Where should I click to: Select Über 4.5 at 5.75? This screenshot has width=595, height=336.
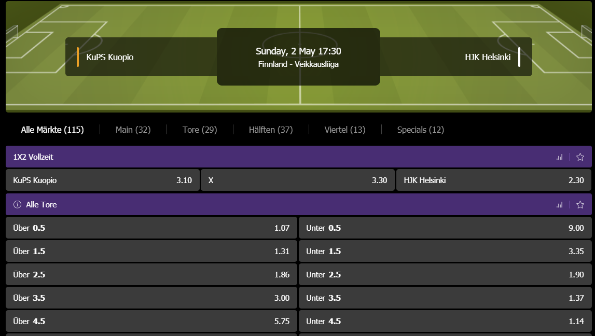[151, 321]
